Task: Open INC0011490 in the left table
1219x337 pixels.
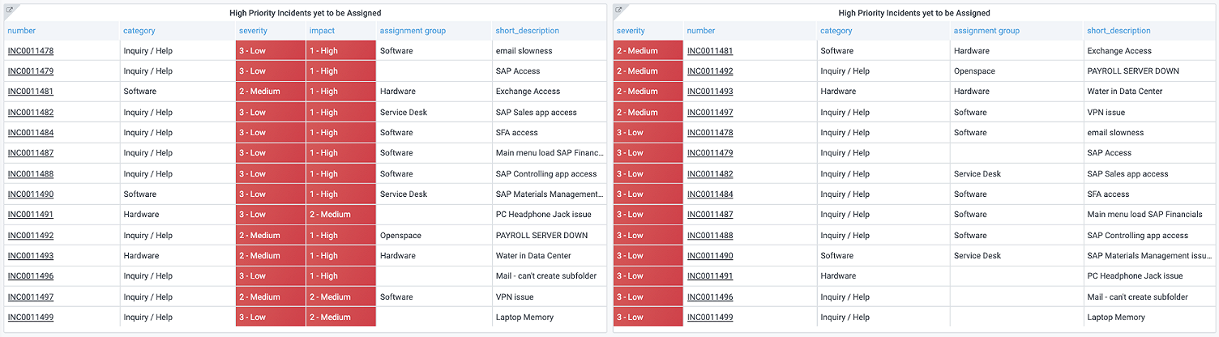Action: (31, 194)
